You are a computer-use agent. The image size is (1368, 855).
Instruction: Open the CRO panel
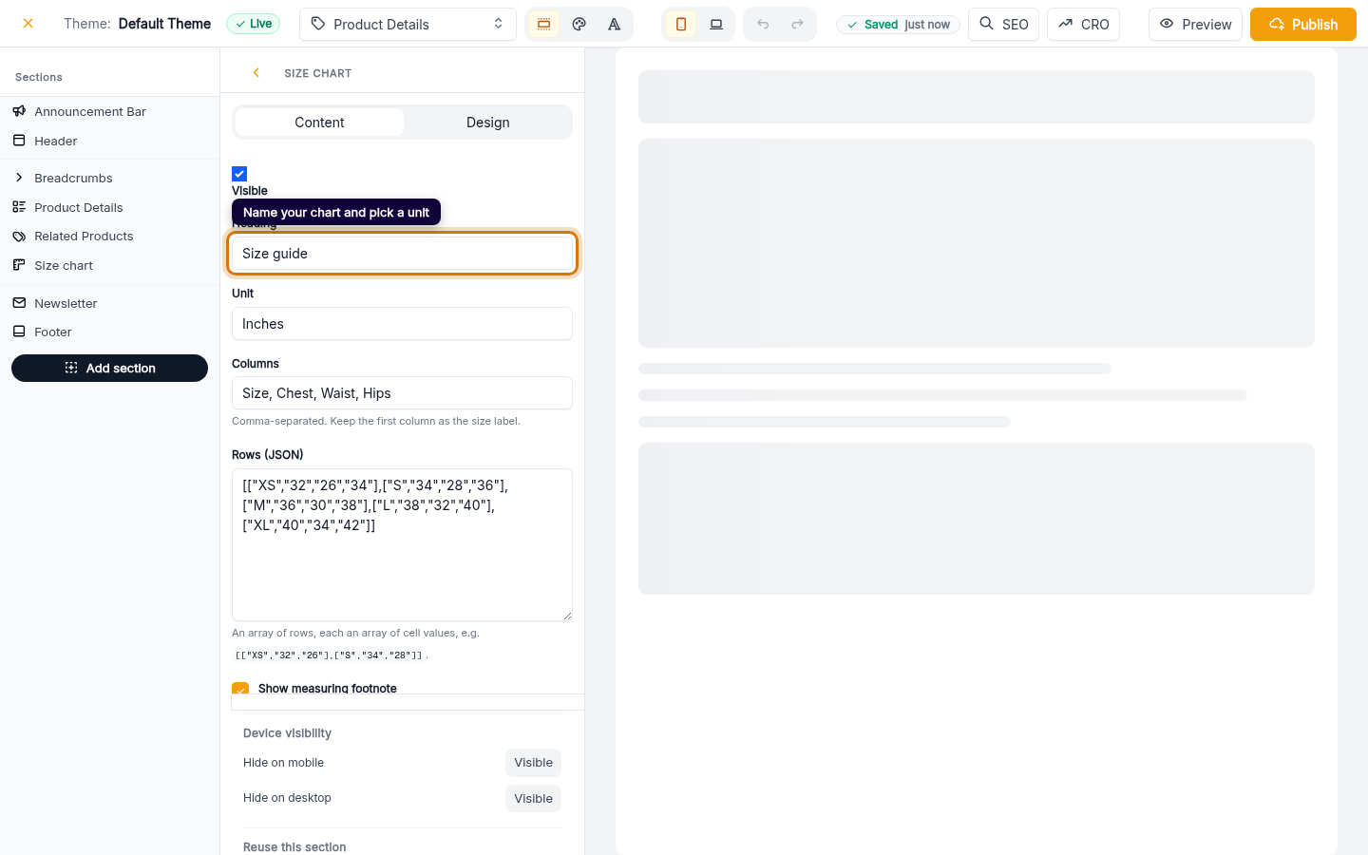pyautogui.click(x=1083, y=24)
